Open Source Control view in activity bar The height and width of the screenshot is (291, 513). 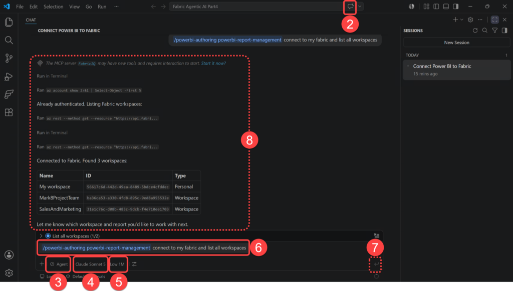point(9,58)
